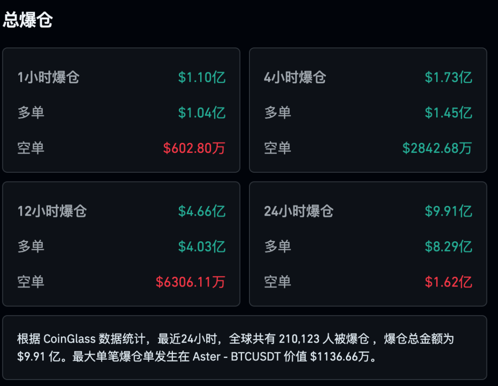Click the red $6306.11万 short value

(x=190, y=282)
